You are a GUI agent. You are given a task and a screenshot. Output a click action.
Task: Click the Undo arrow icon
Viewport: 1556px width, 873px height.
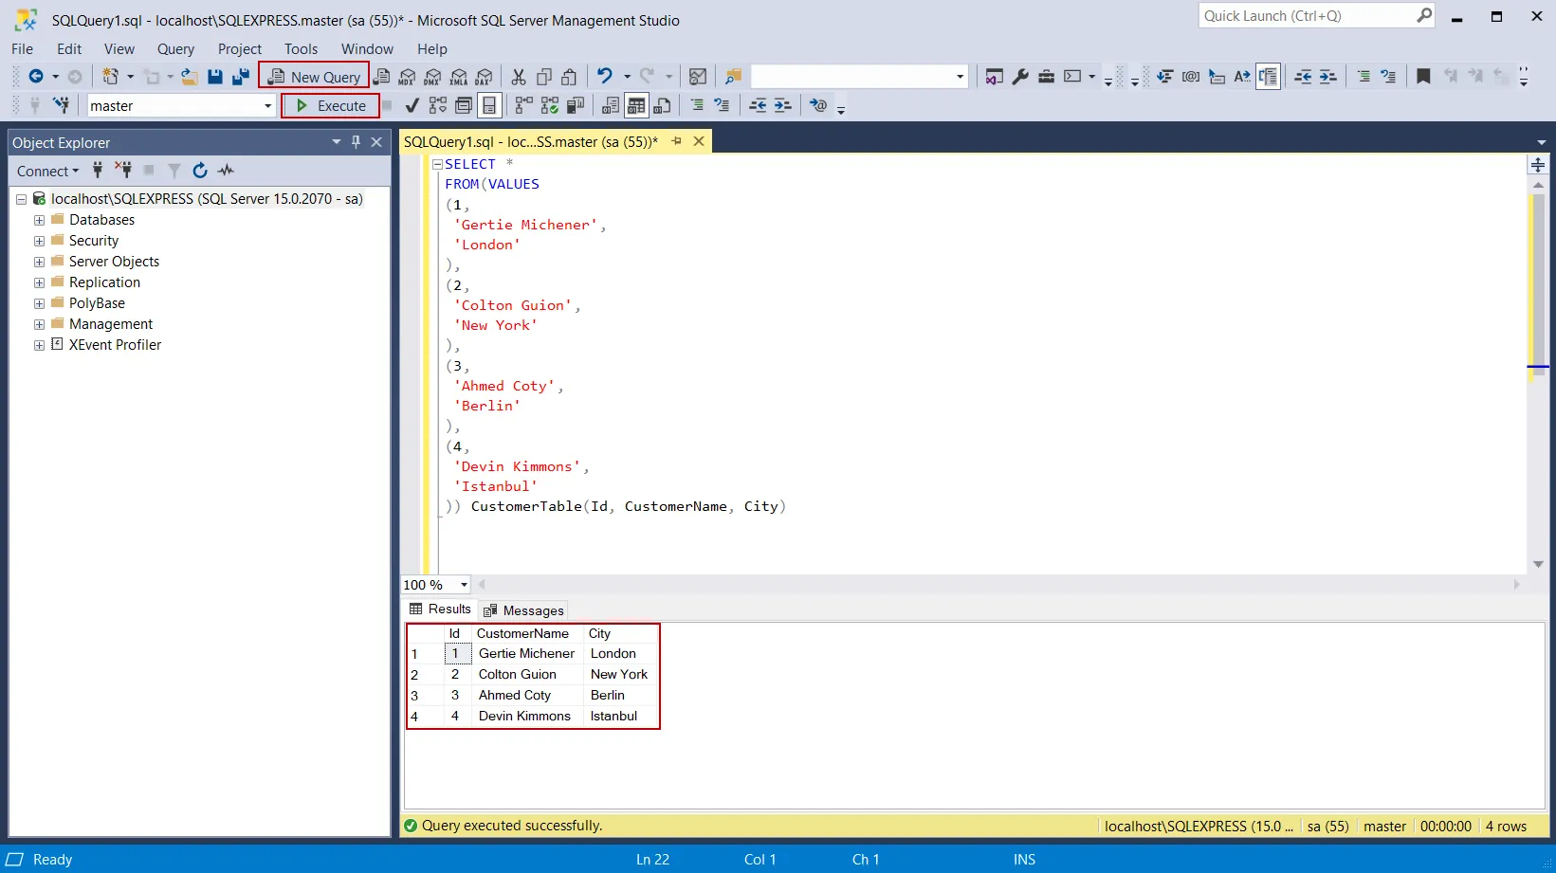click(x=604, y=76)
